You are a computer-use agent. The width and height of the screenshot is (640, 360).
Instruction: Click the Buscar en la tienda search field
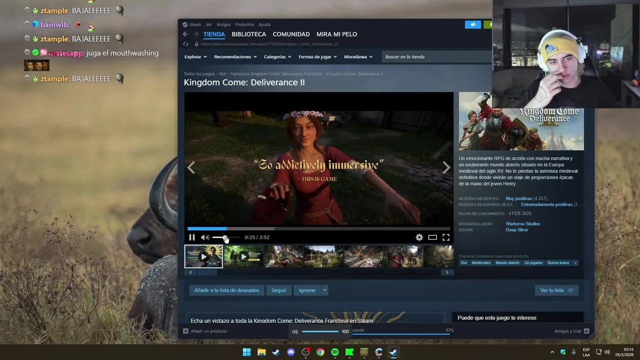pos(436,57)
